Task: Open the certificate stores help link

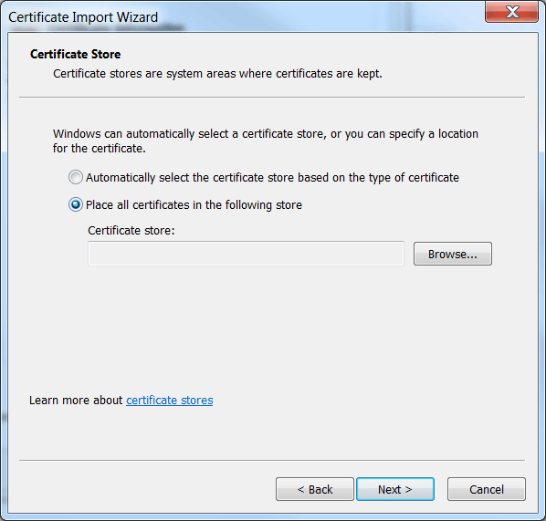Action: pos(169,401)
